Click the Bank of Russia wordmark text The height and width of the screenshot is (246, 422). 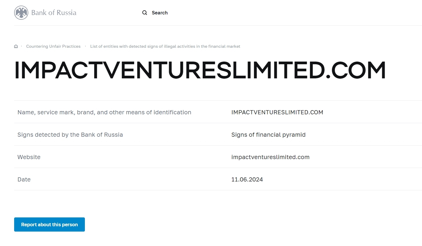point(54,13)
